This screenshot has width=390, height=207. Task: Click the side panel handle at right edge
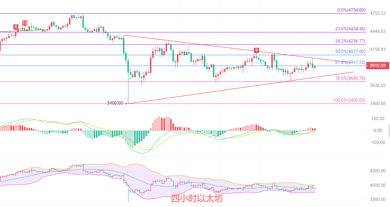pyautogui.click(x=389, y=131)
